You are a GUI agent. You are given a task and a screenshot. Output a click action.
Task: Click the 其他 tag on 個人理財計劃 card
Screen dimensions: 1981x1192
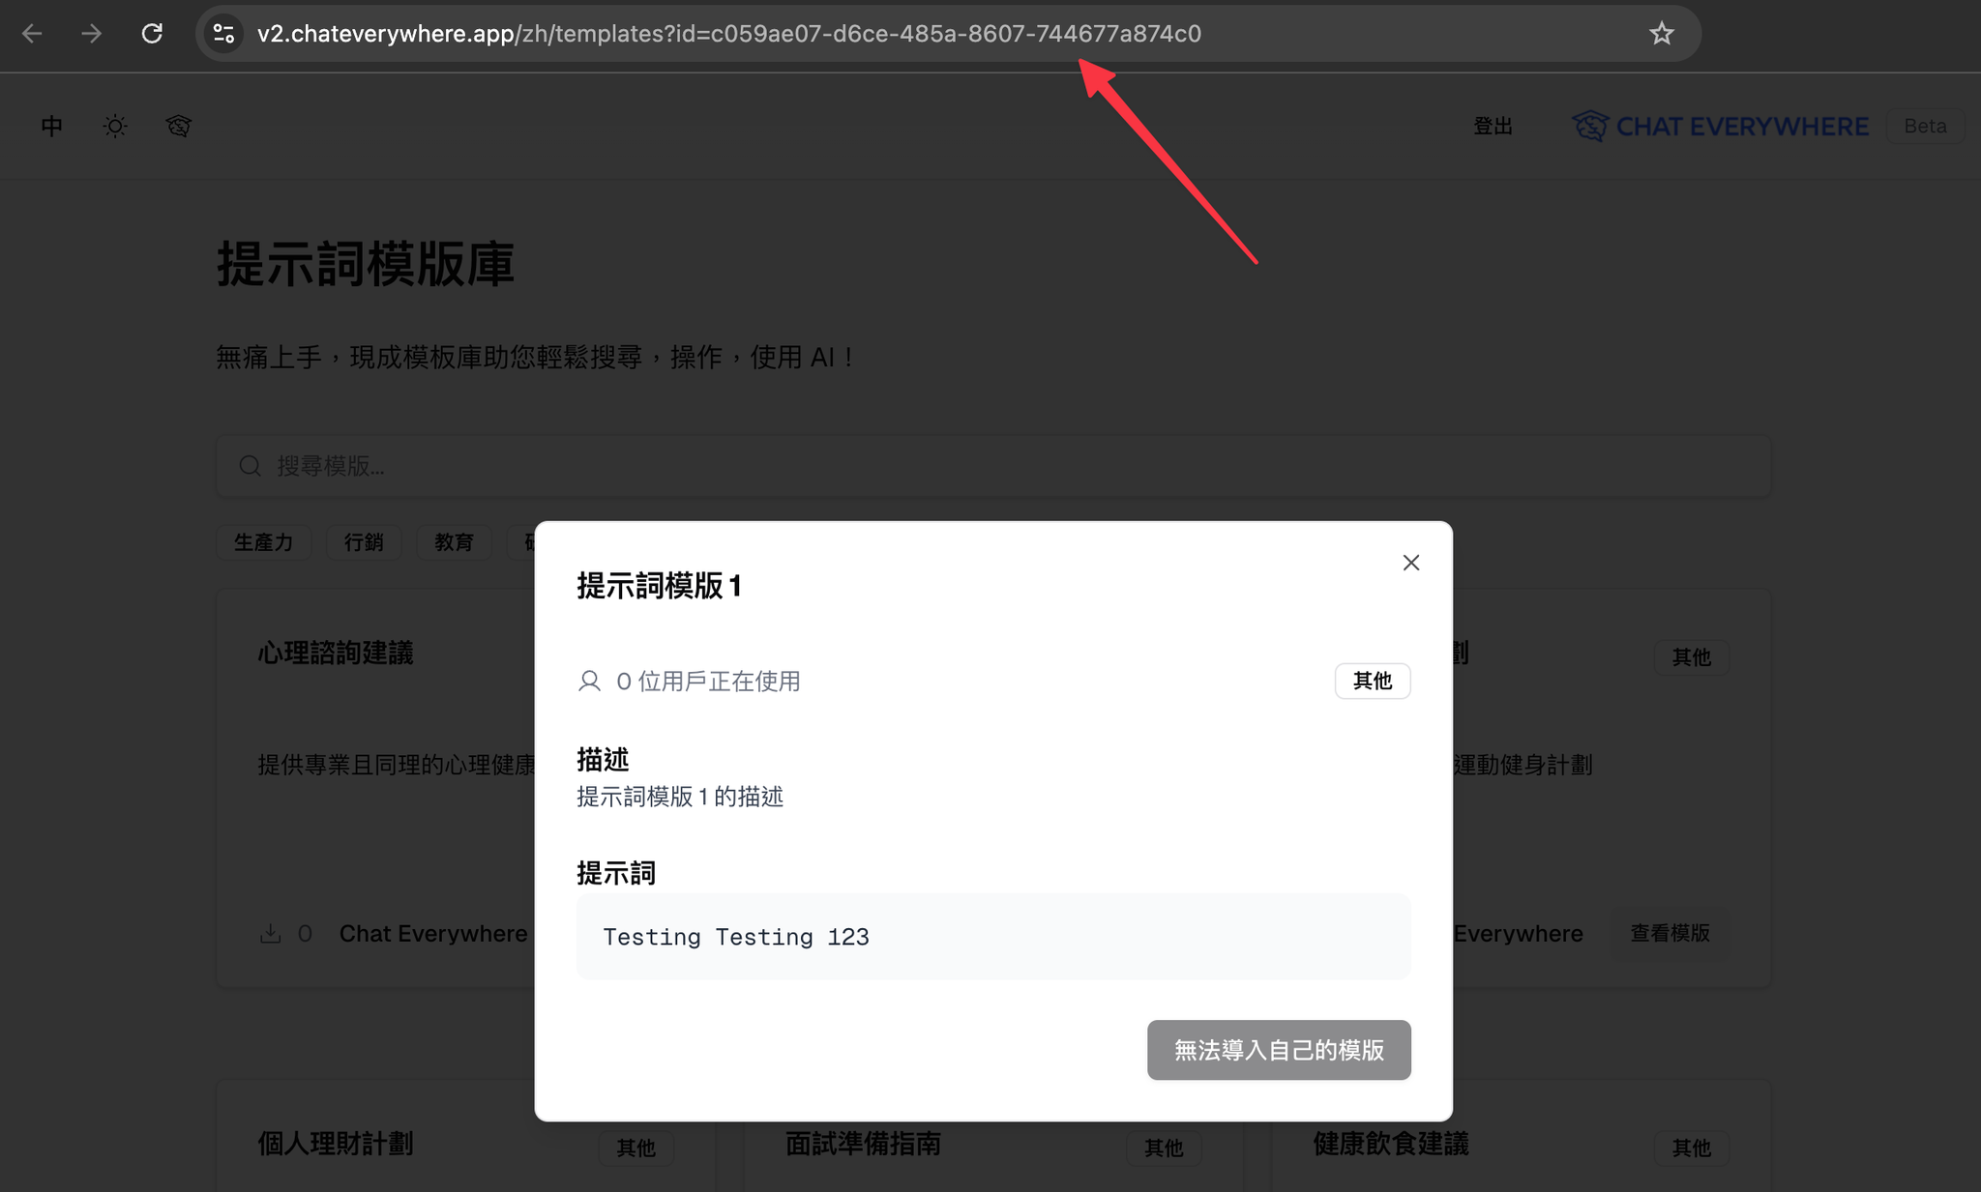click(636, 1148)
